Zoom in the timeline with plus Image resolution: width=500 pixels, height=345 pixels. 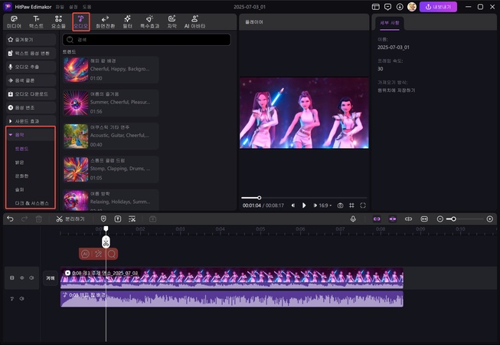[x=490, y=219]
